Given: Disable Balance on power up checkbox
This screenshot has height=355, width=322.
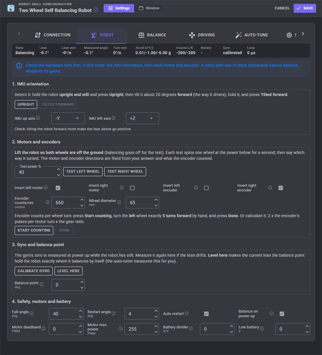Looking at the screenshot, I should pyautogui.click(x=282, y=314).
